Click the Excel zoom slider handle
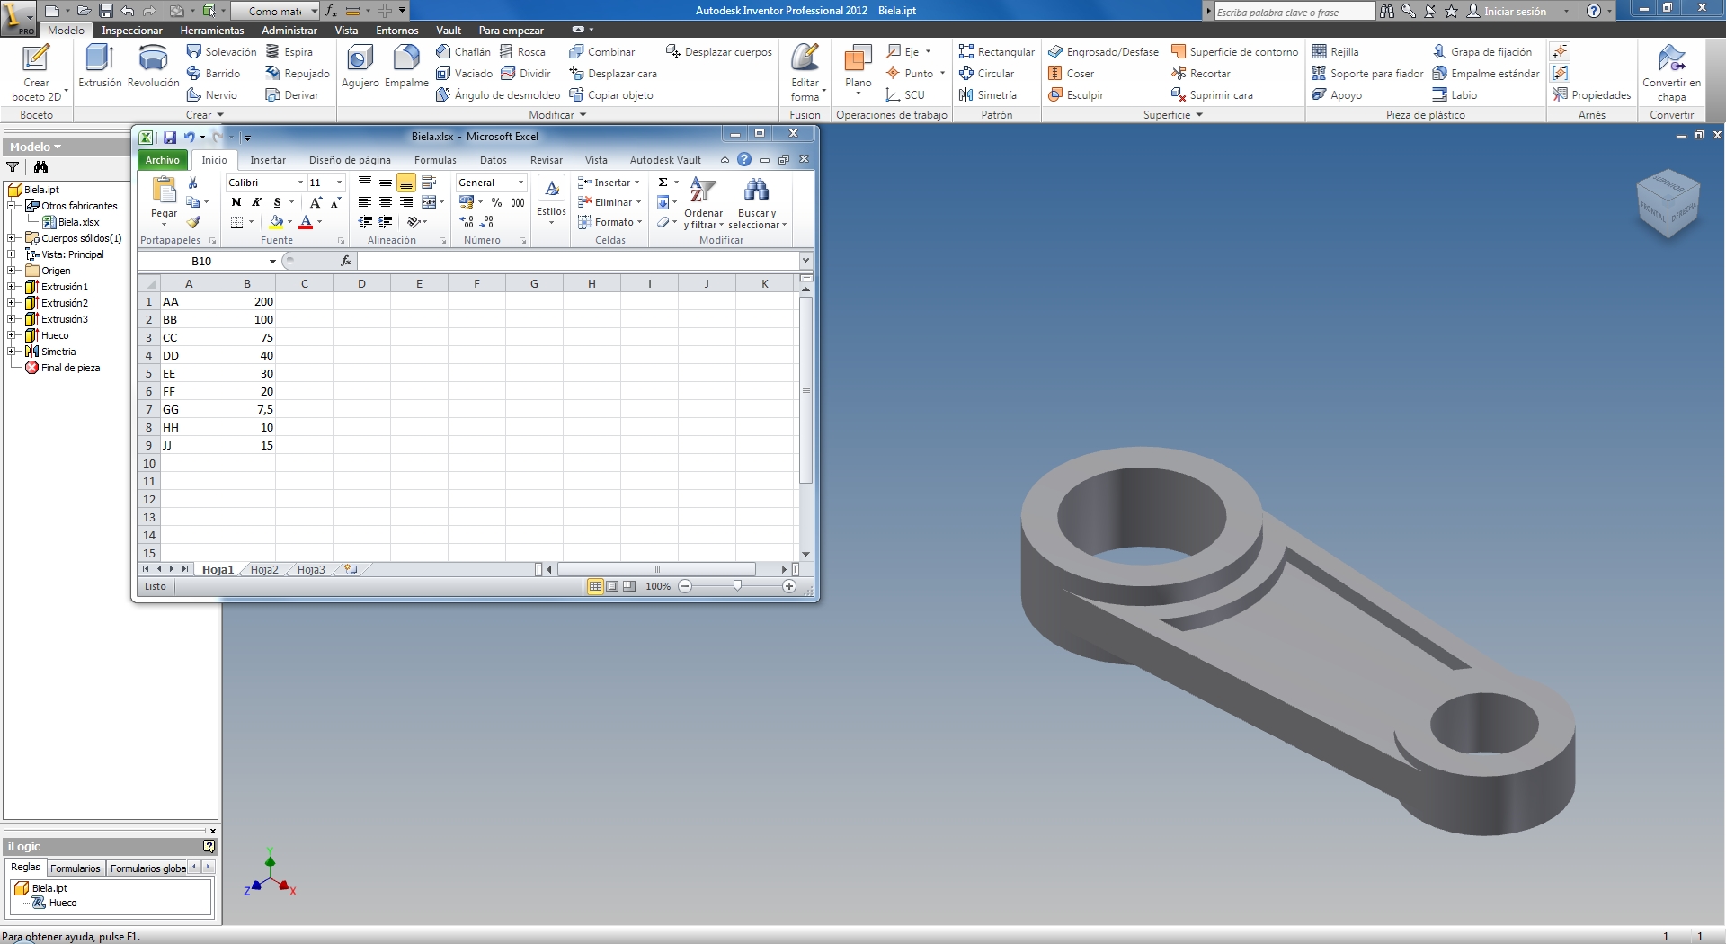 pyautogui.click(x=737, y=585)
